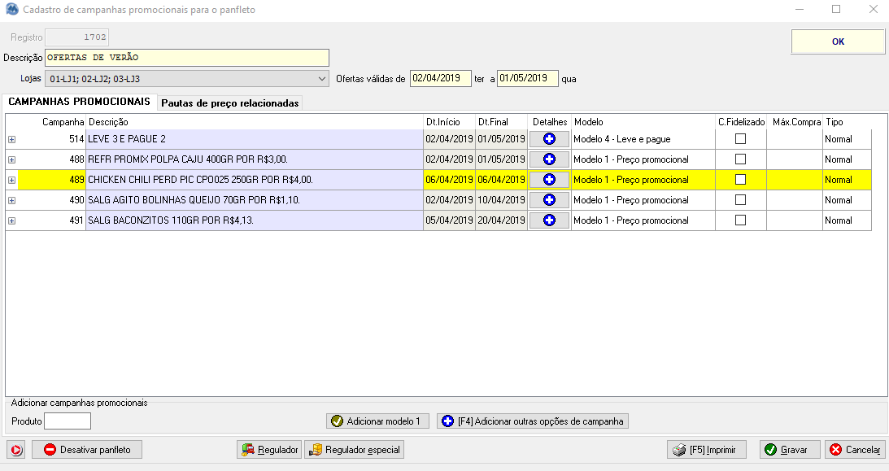Click Adicionar modelo 1 button
The width and height of the screenshot is (889, 471).
(x=377, y=421)
